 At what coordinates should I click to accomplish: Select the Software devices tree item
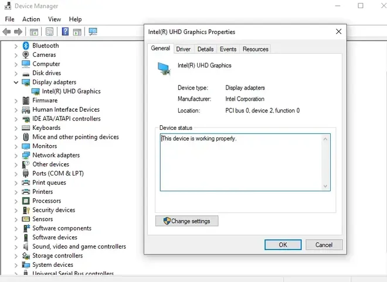pyautogui.click(x=55, y=237)
